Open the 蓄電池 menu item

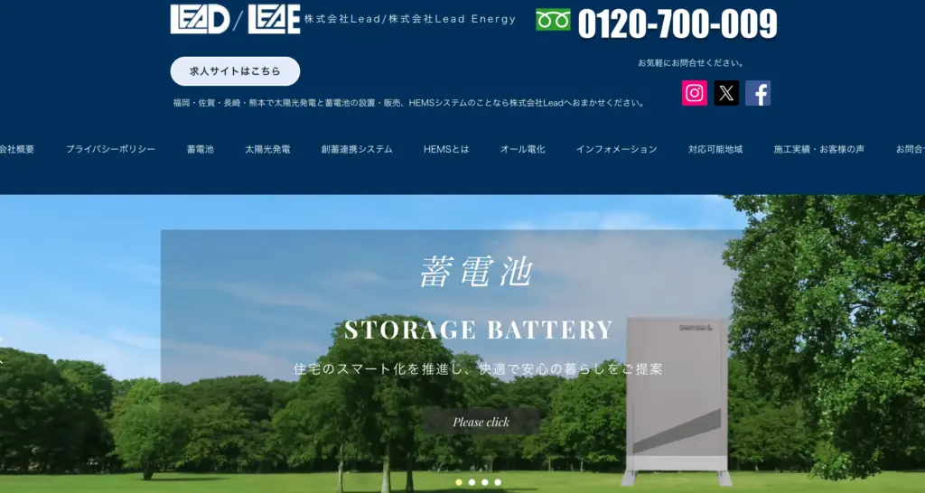pos(200,149)
